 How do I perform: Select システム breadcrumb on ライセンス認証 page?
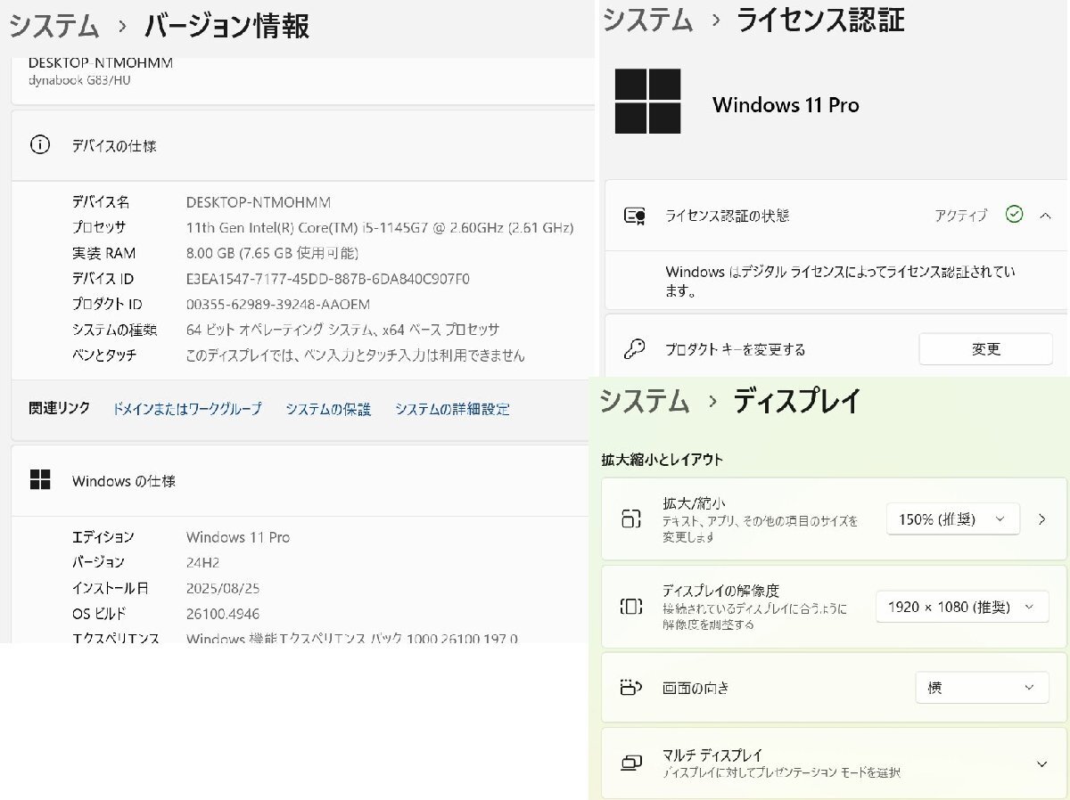coord(649,21)
